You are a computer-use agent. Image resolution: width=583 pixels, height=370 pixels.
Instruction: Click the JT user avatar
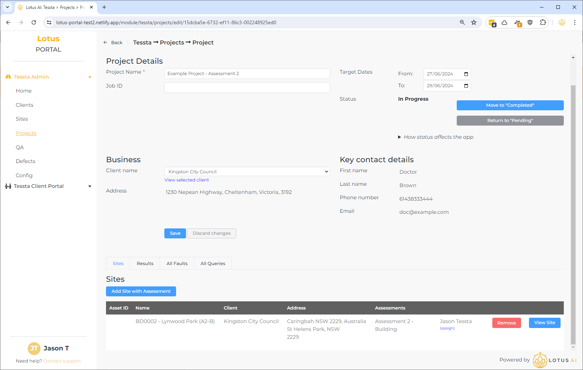coord(34,348)
